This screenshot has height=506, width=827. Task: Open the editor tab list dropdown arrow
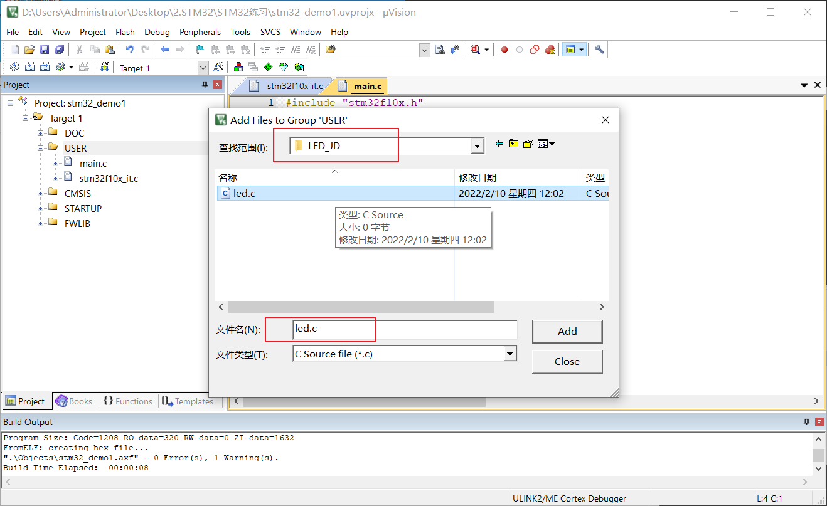(x=804, y=85)
